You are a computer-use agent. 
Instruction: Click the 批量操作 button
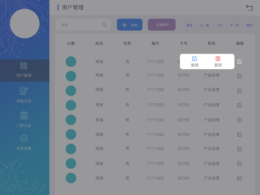click(x=162, y=25)
